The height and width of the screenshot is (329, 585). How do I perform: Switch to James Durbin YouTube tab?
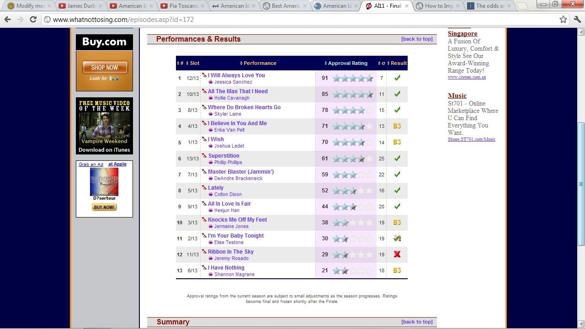tap(81, 6)
